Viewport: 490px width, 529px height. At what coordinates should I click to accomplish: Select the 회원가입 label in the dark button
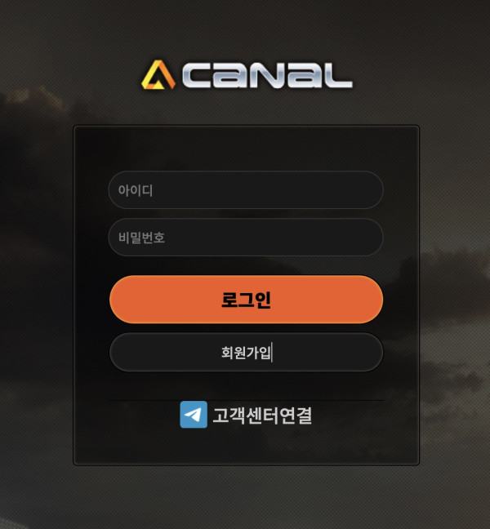(246, 353)
